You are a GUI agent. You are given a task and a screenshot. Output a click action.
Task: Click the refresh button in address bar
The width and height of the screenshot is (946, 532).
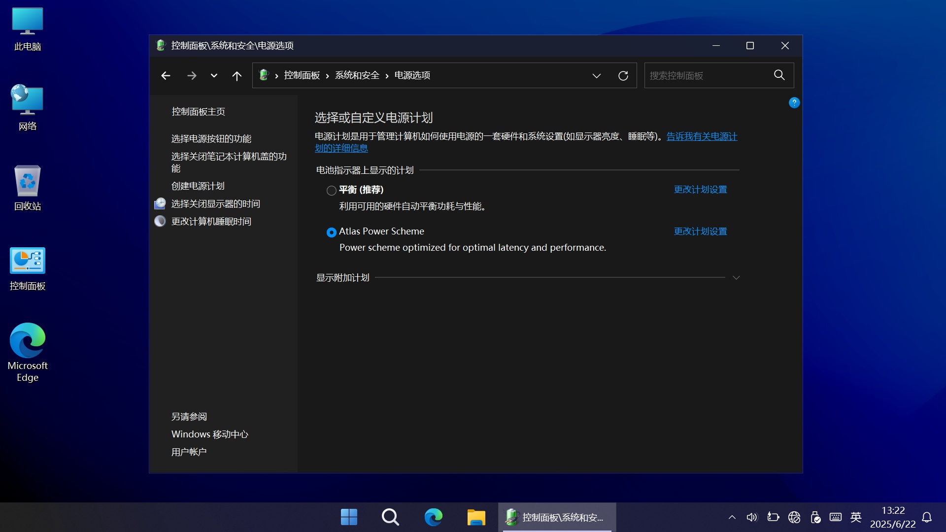pos(623,75)
